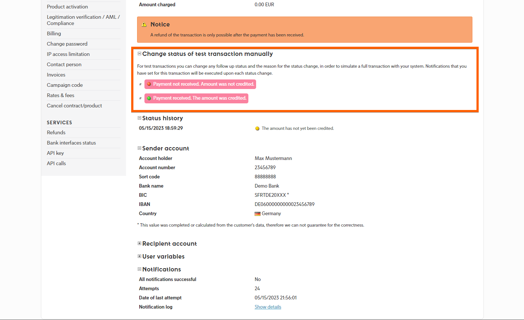Click the sort code 88888888
This screenshot has width=524, height=320.
265,177
